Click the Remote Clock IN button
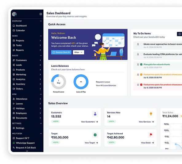 [61, 52]
